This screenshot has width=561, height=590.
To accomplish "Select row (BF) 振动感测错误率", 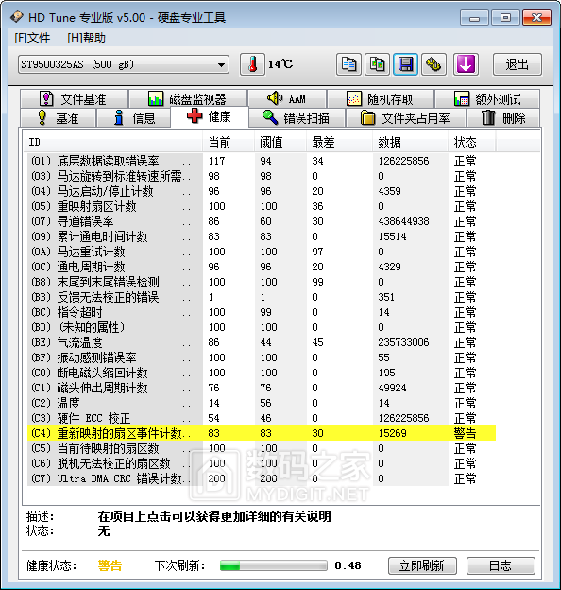I will (262, 357).
